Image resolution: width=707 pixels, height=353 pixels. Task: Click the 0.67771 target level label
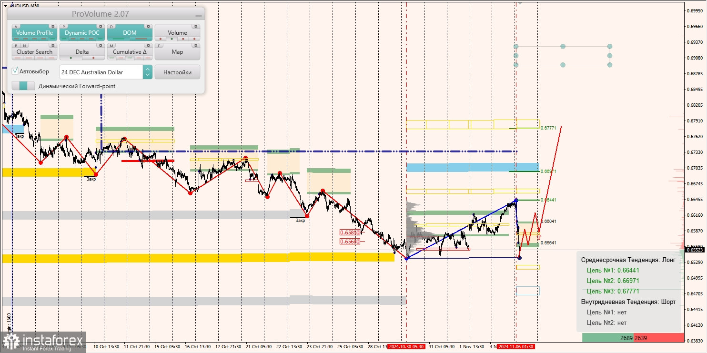[x=549, y=128]
